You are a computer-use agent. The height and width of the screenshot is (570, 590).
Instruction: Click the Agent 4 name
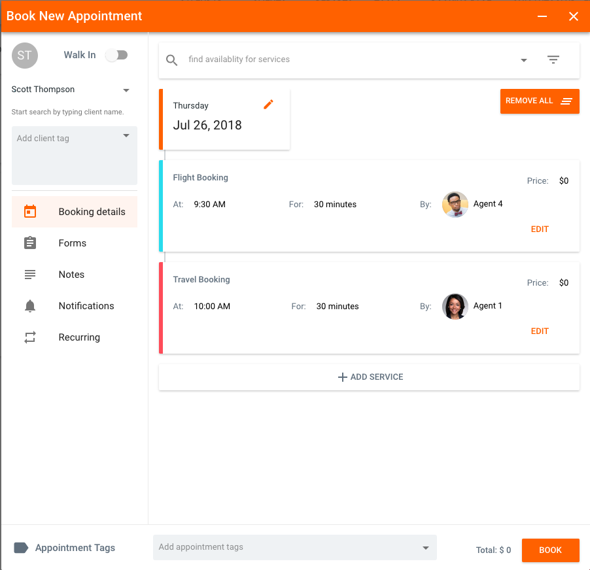click(488, 204)
